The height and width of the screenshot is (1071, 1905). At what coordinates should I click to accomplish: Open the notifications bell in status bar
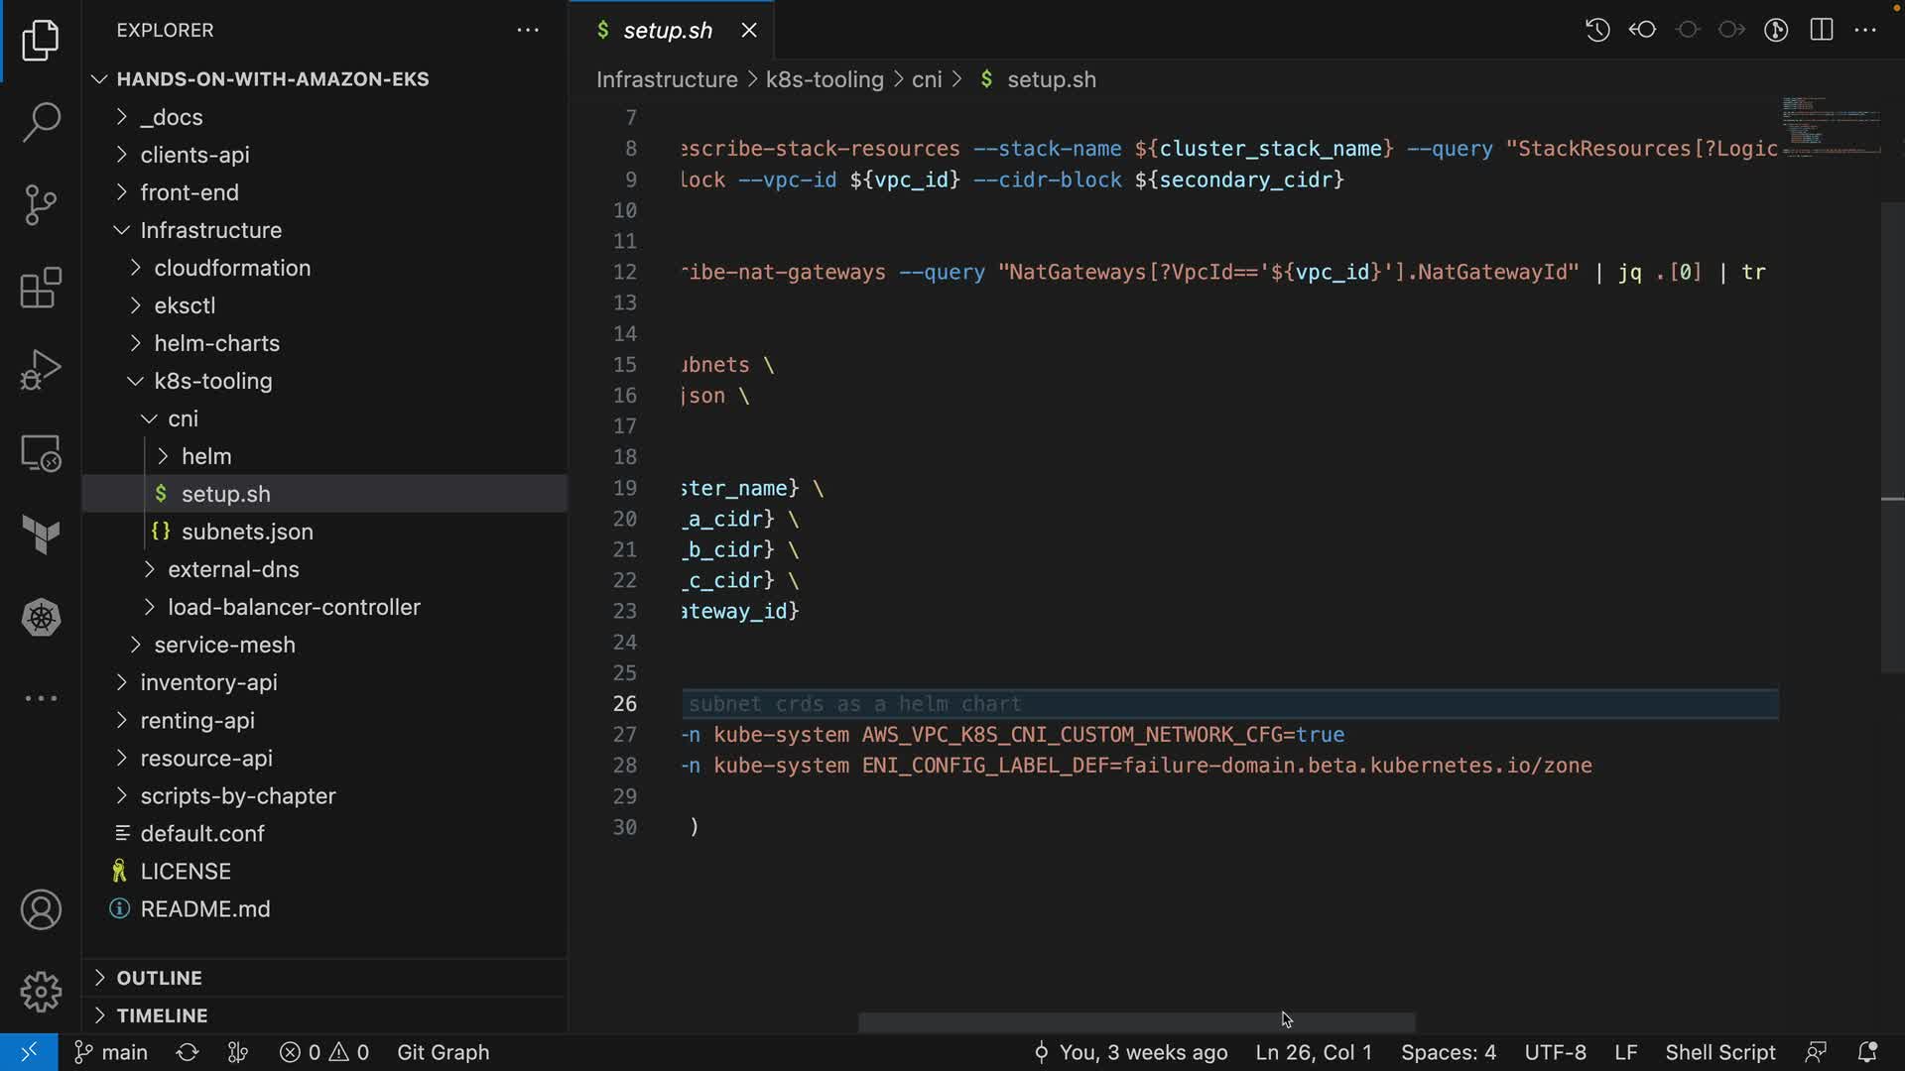tap(1866, 1052)
